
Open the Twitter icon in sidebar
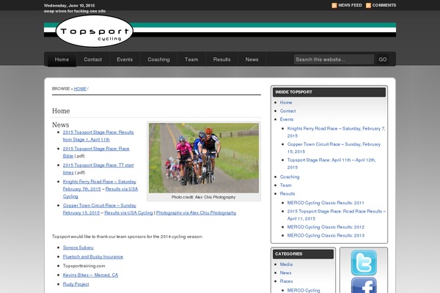pyautogui.click(x=364, y=263)
